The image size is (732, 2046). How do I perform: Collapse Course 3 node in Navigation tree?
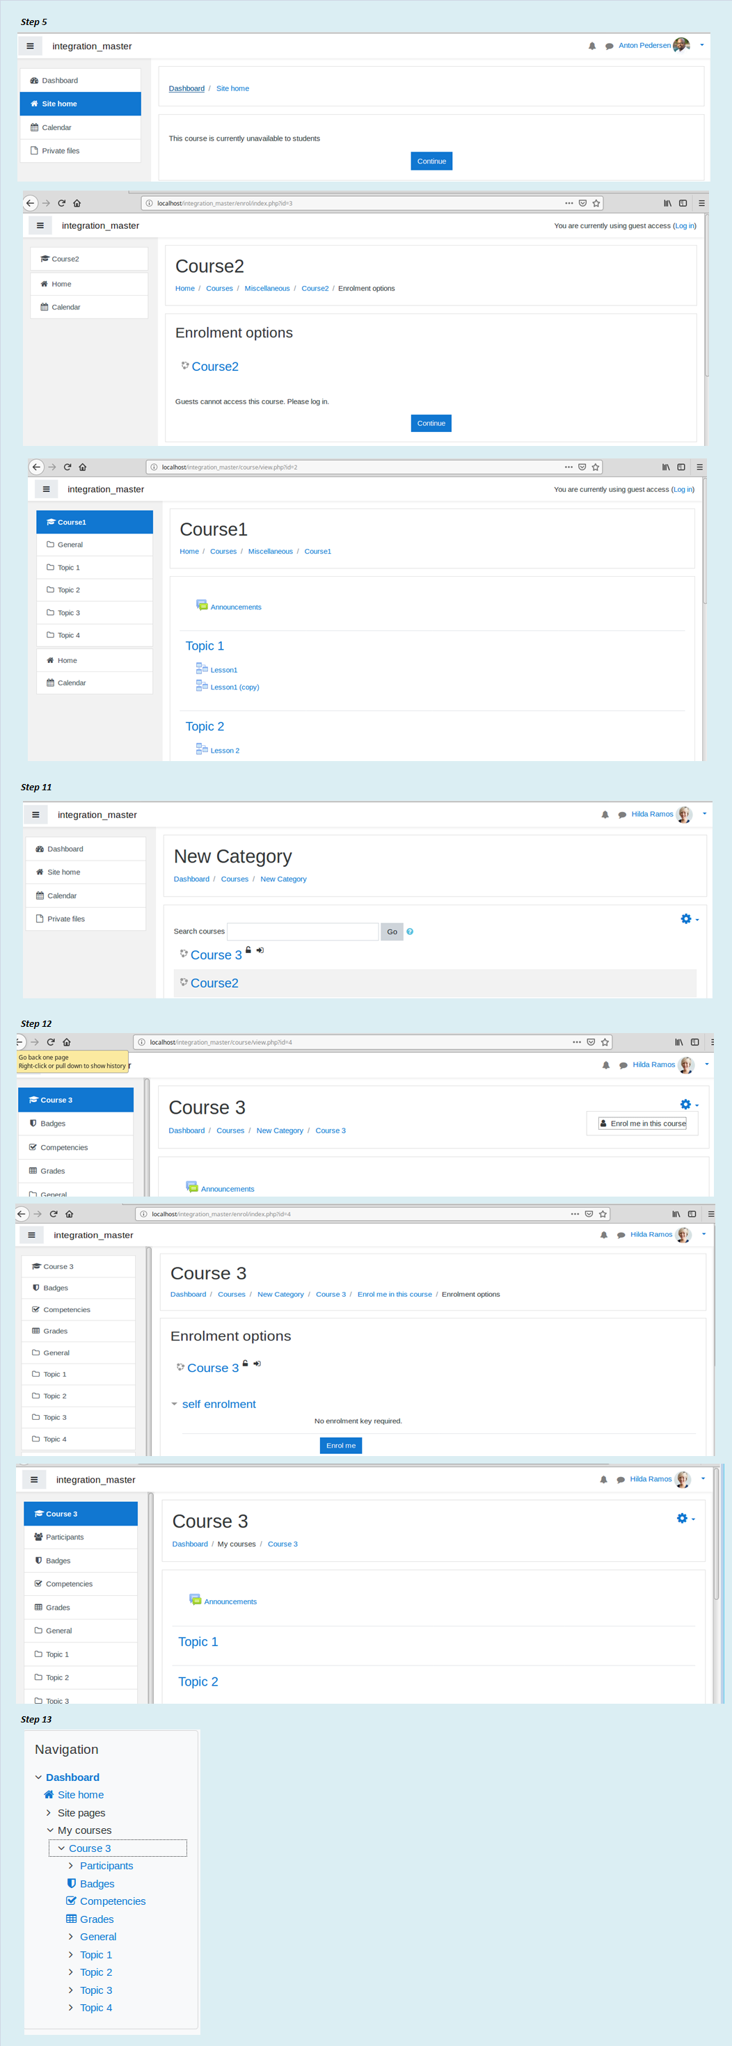tap(61, 1848)
